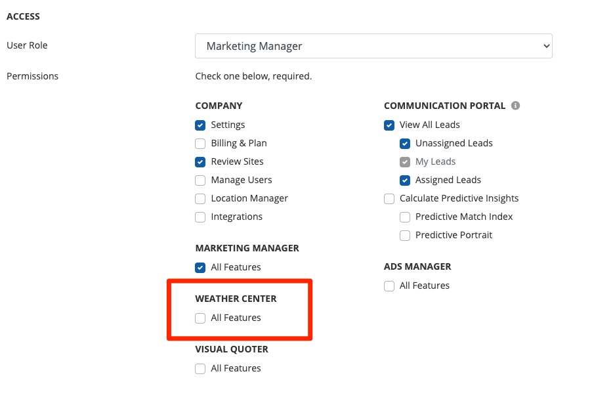Enable the Billing & Plan checkbox
Viewport: 592px width, 401px height.
coord(200,143)
